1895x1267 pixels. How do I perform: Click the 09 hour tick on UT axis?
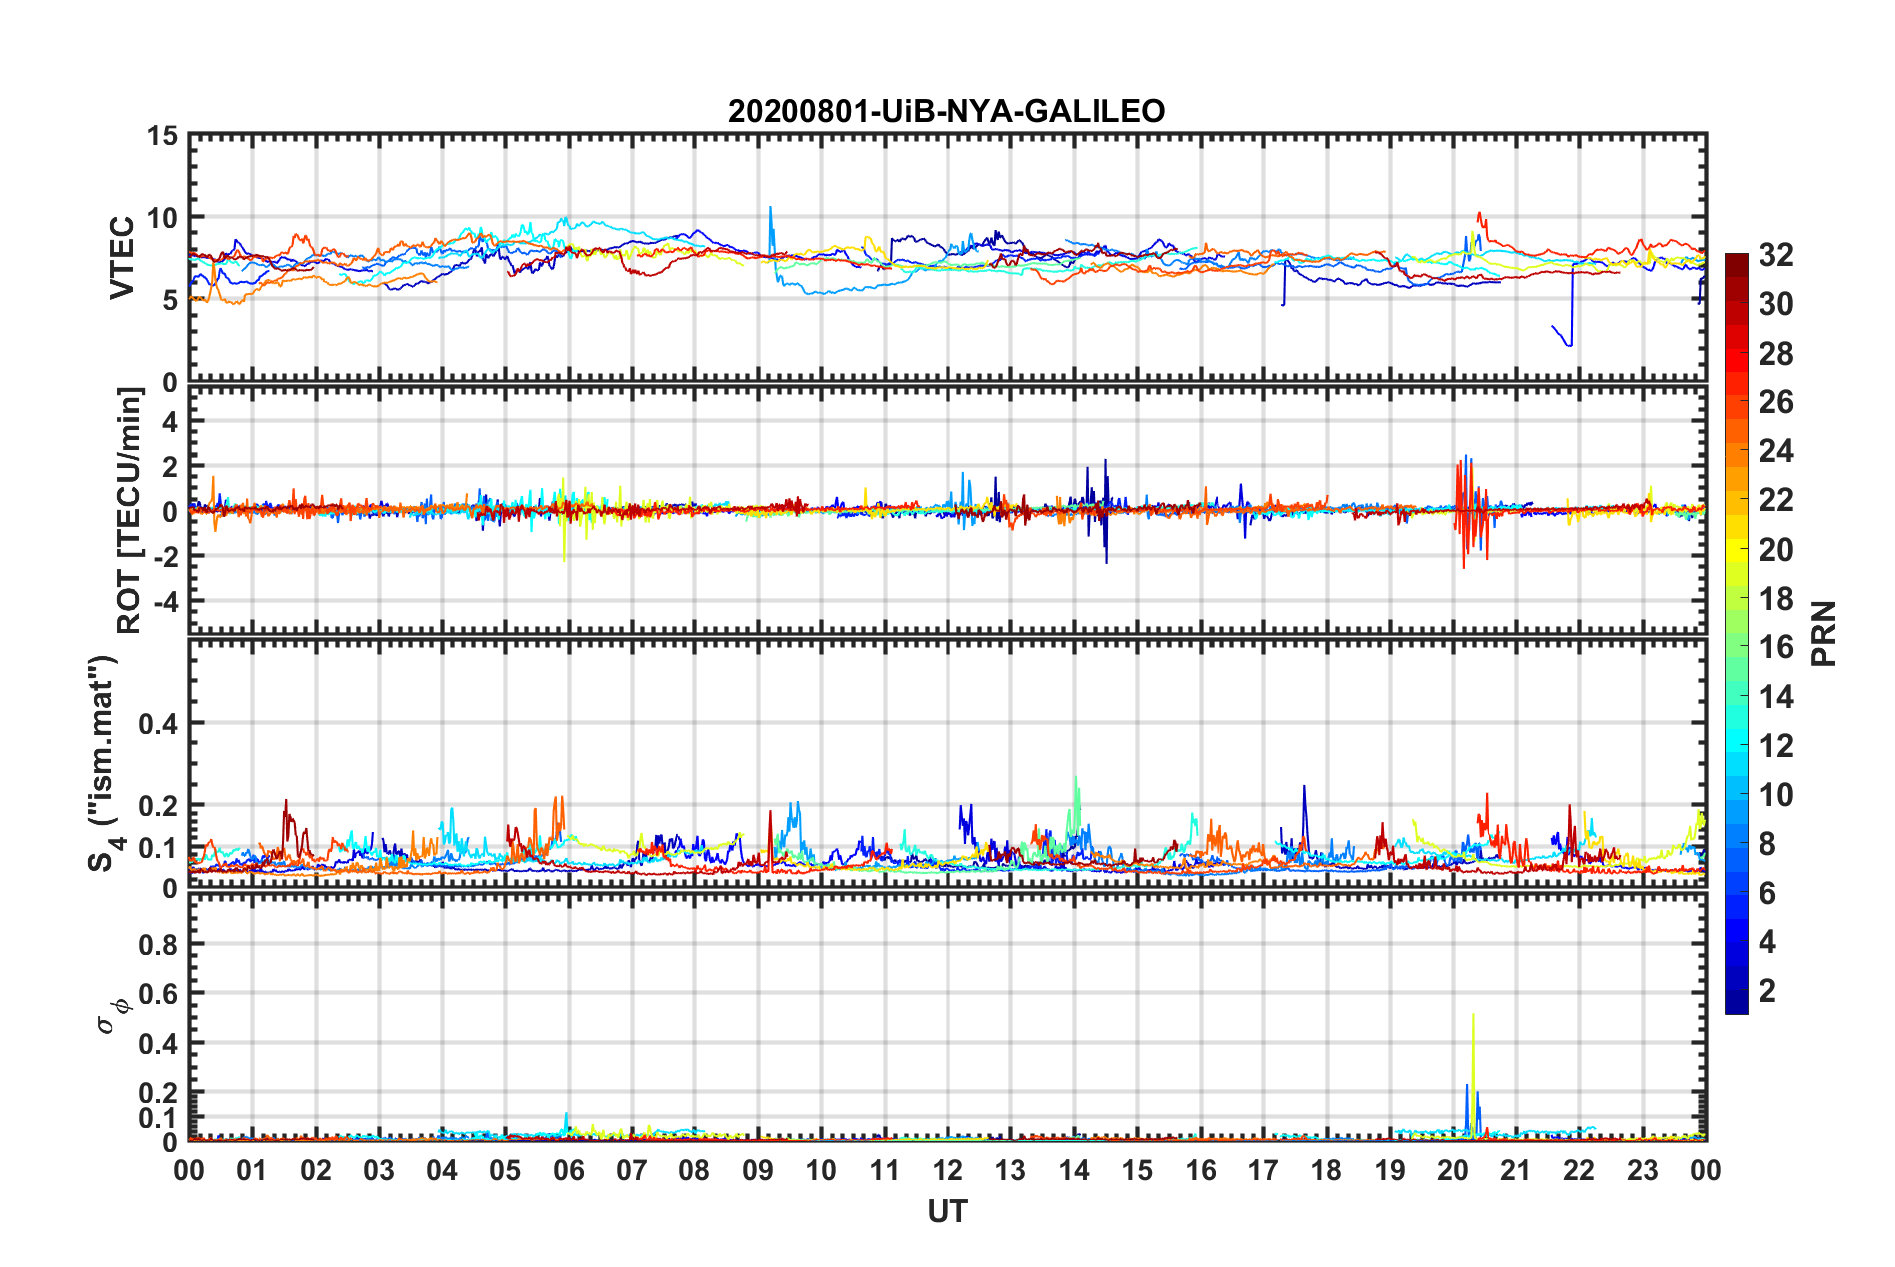coord(758,1170)
